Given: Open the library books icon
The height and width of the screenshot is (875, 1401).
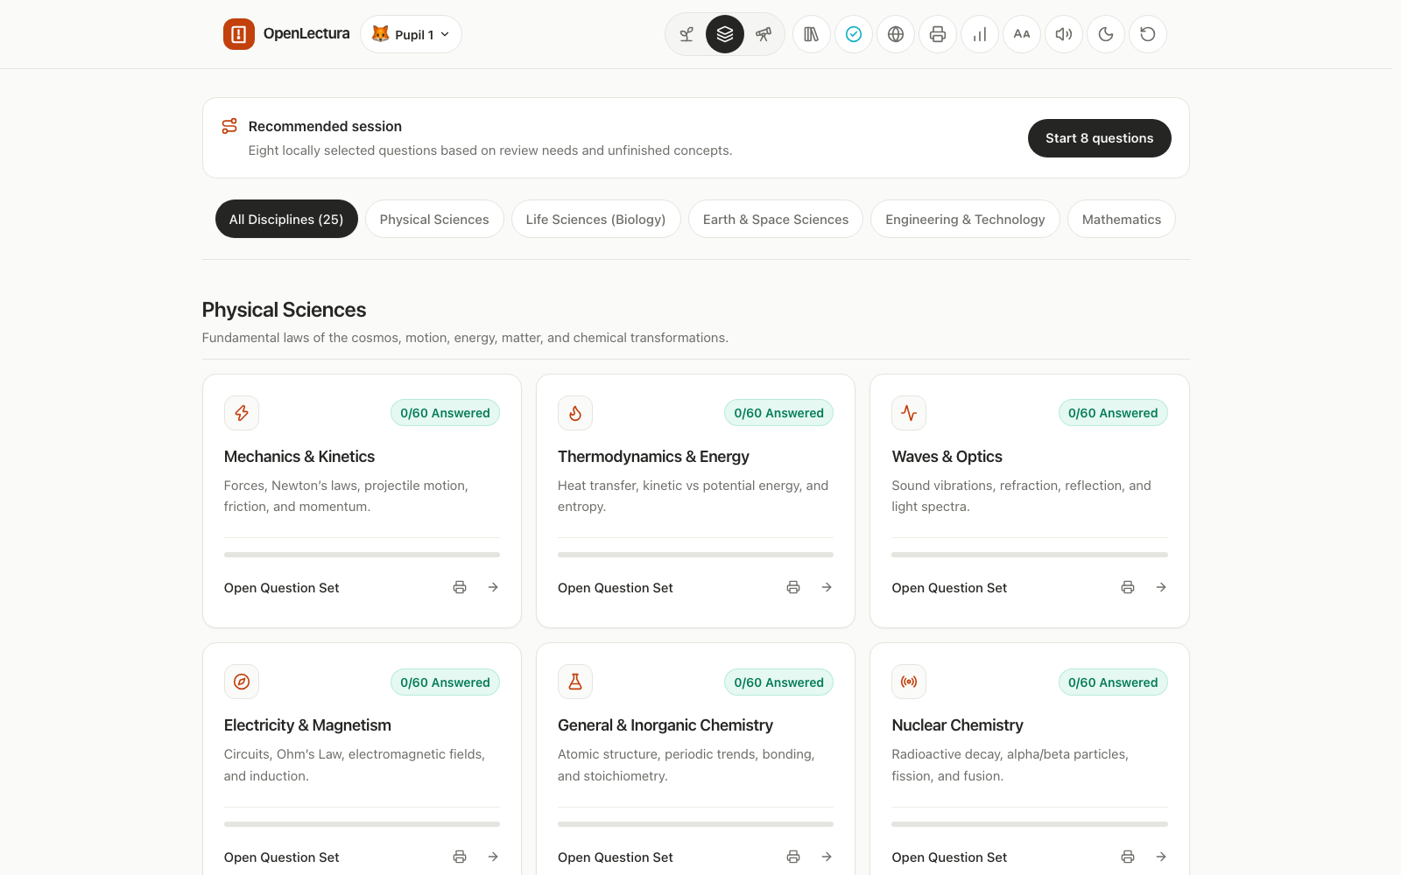Looking at the screenshot, I should [x=812, y=34].
